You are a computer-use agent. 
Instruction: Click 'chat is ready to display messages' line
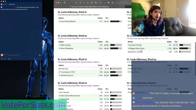pos(171,93)
